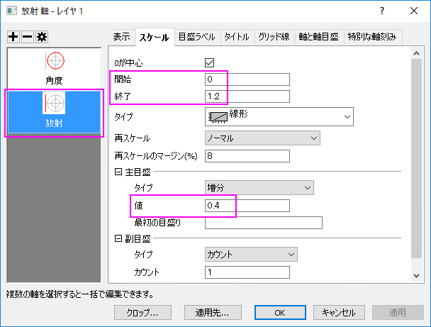
Task: Open the タイプ 線形 dropdown
Action: 279,116
